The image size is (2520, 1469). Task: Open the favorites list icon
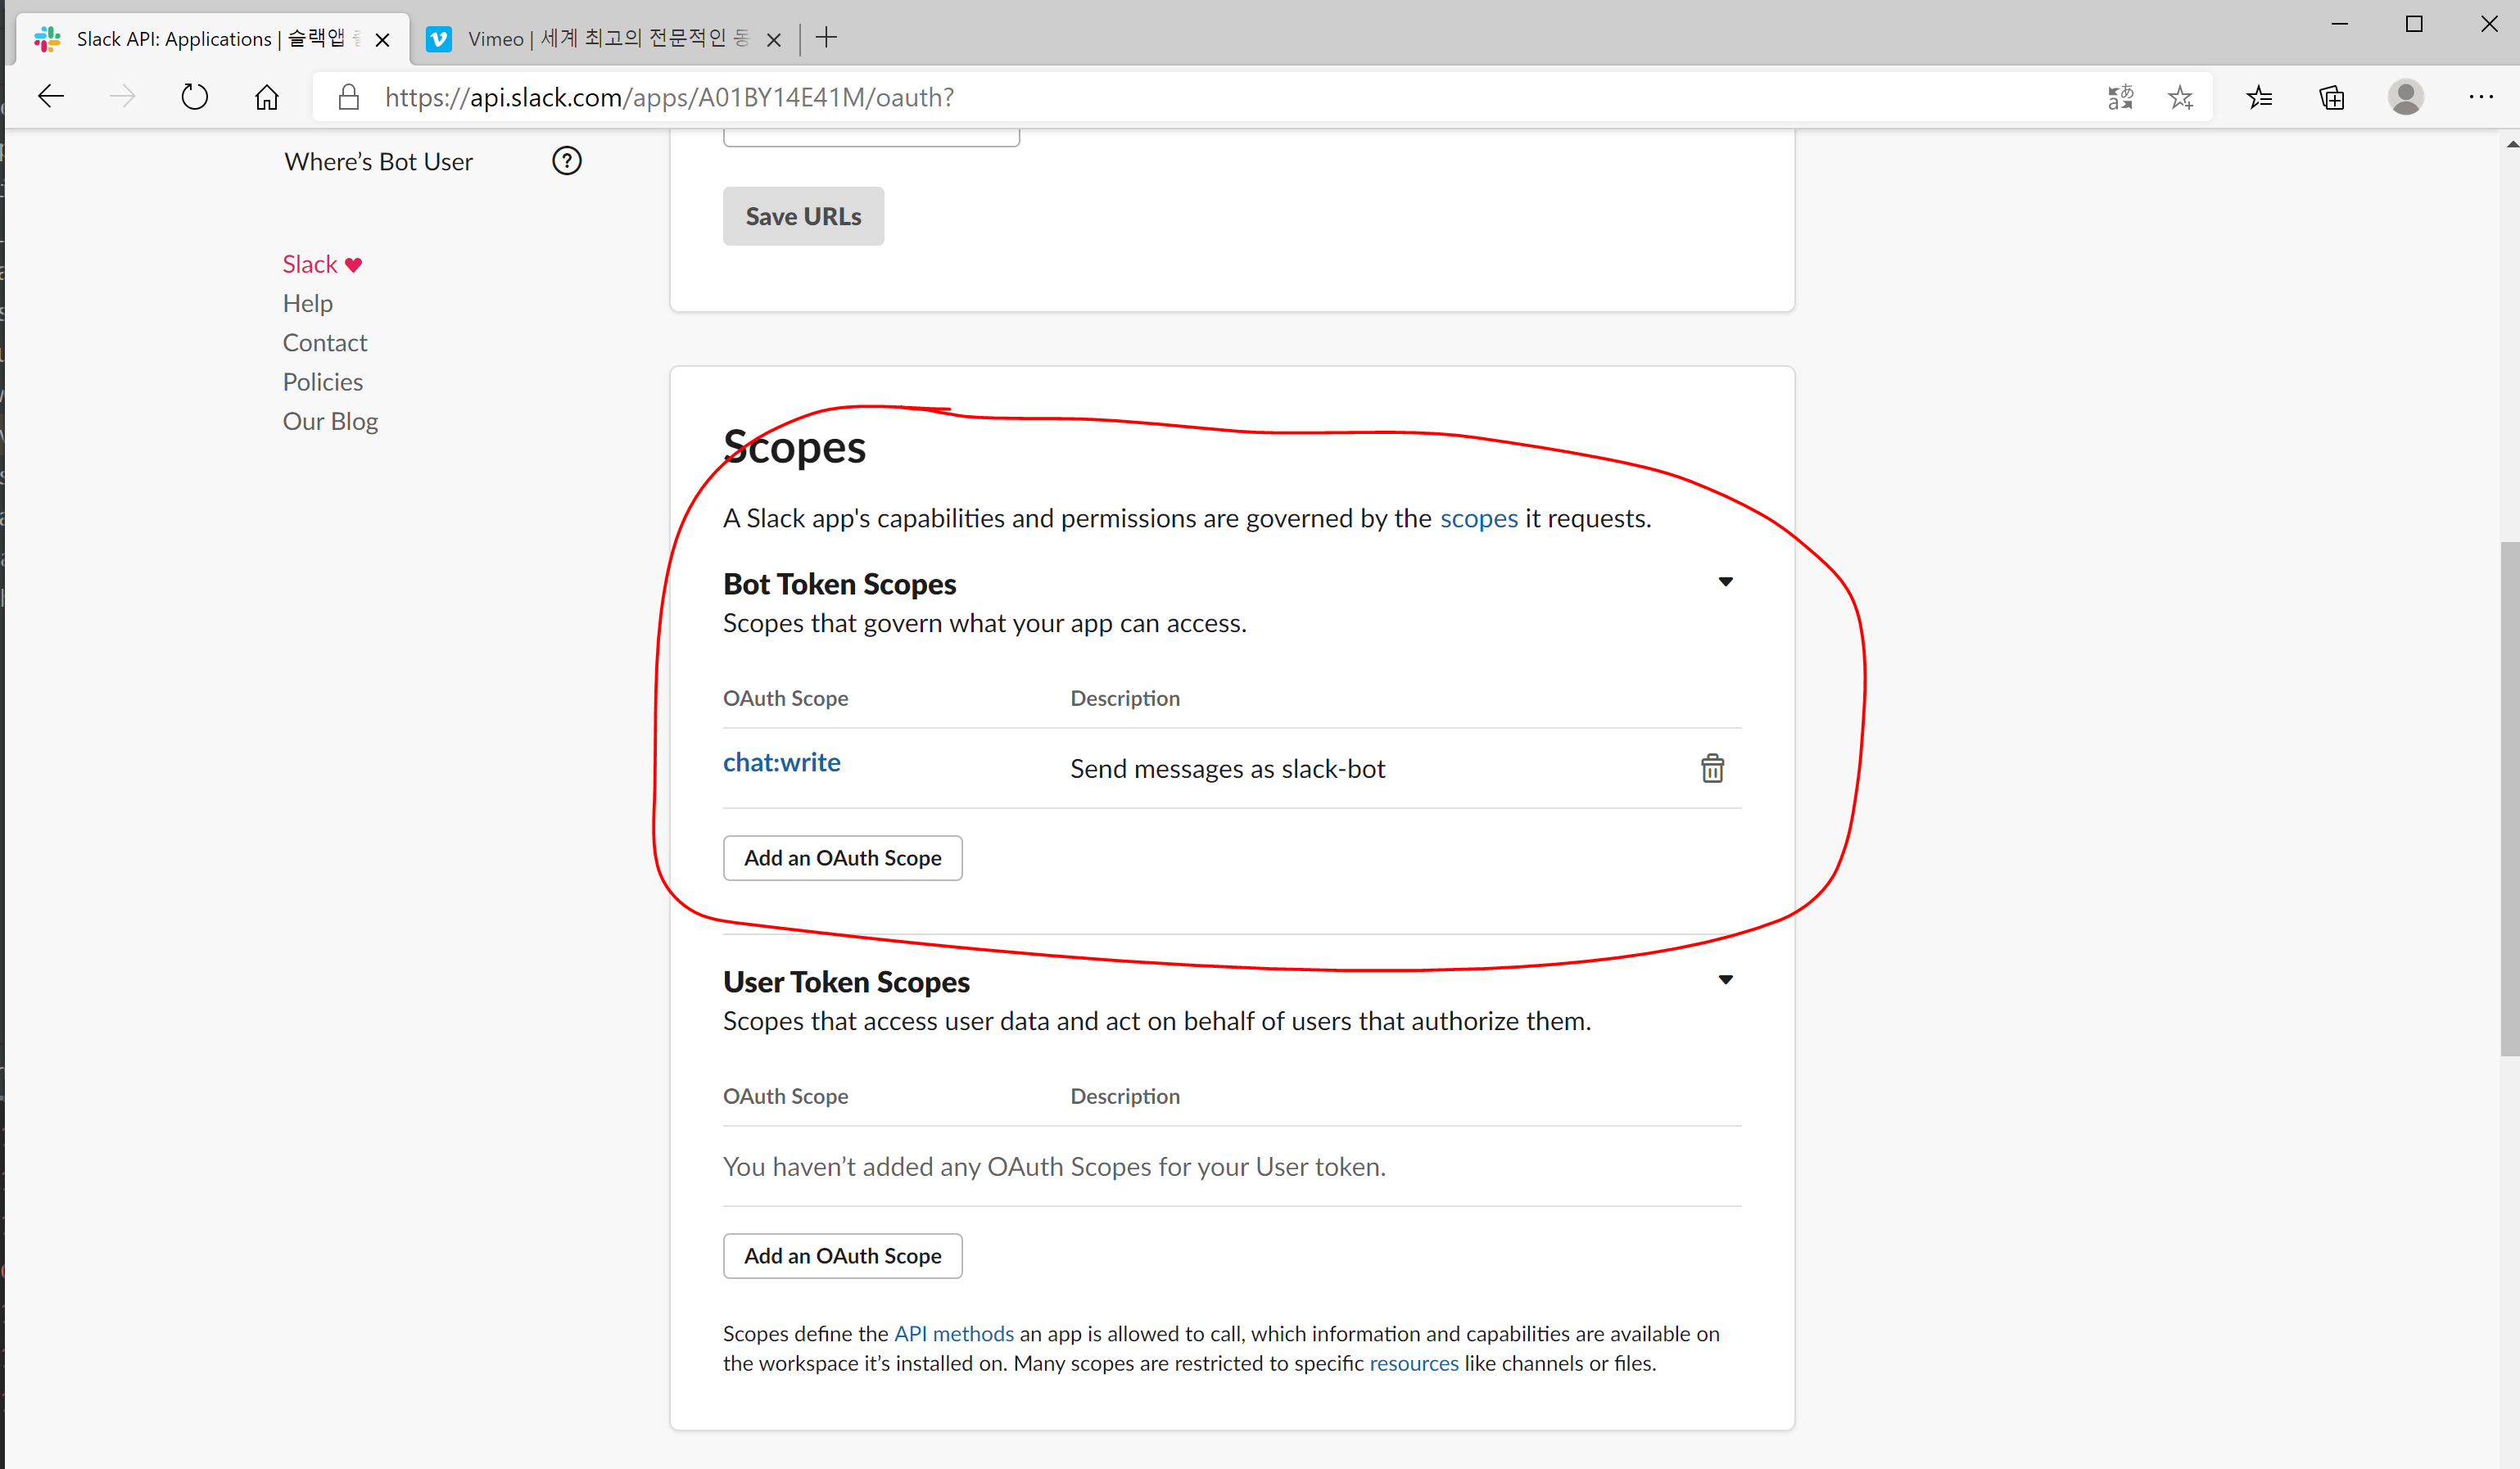click(2259, 97)
